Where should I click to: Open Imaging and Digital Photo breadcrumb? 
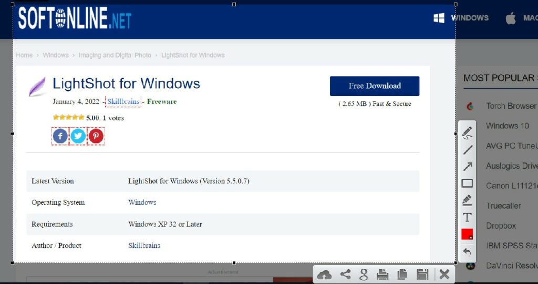click(115, 55)
